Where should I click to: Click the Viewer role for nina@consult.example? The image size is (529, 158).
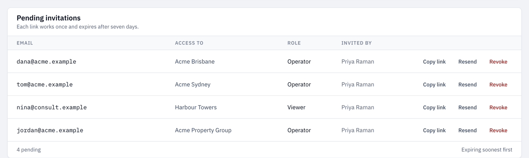click(x=296, y=107)
